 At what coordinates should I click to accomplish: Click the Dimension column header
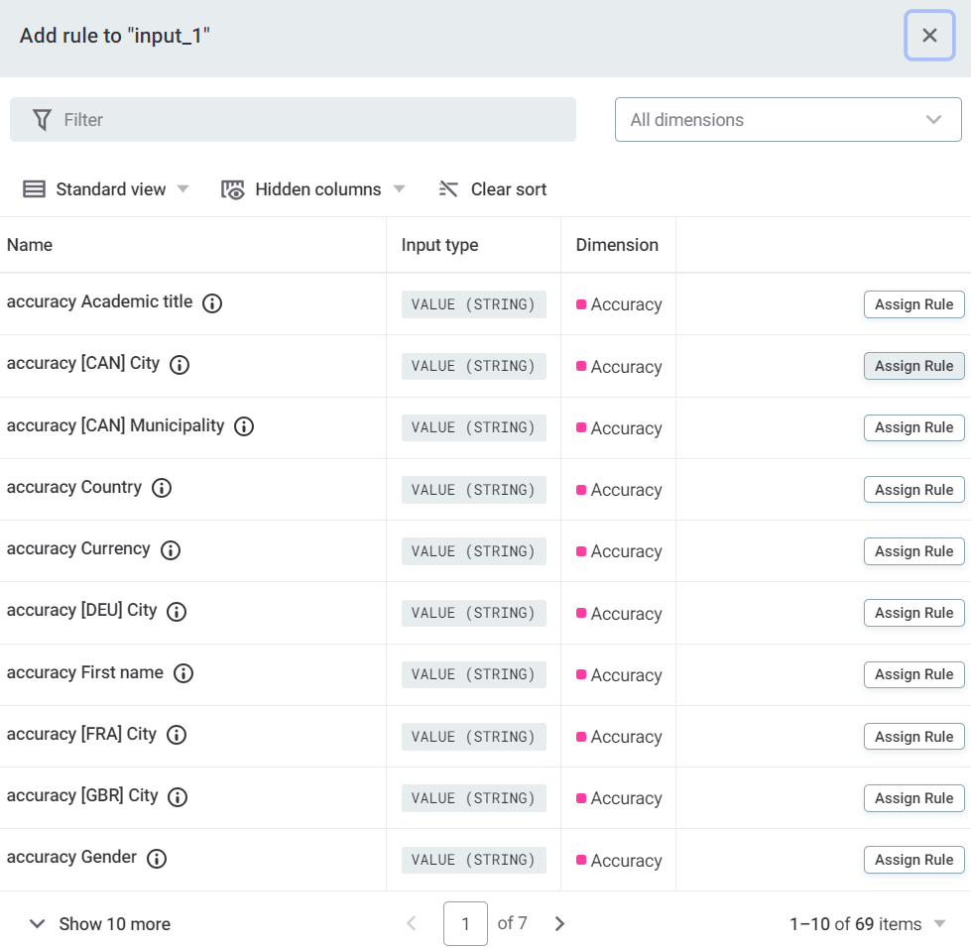coord(617,245)
